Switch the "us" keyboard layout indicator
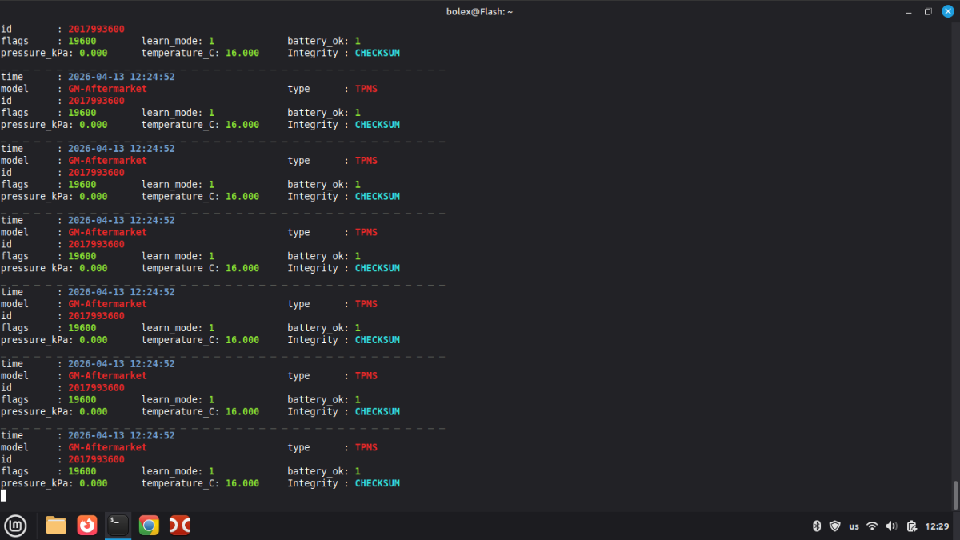The width and height of the screenshot is (960, 540). (854, 526)
